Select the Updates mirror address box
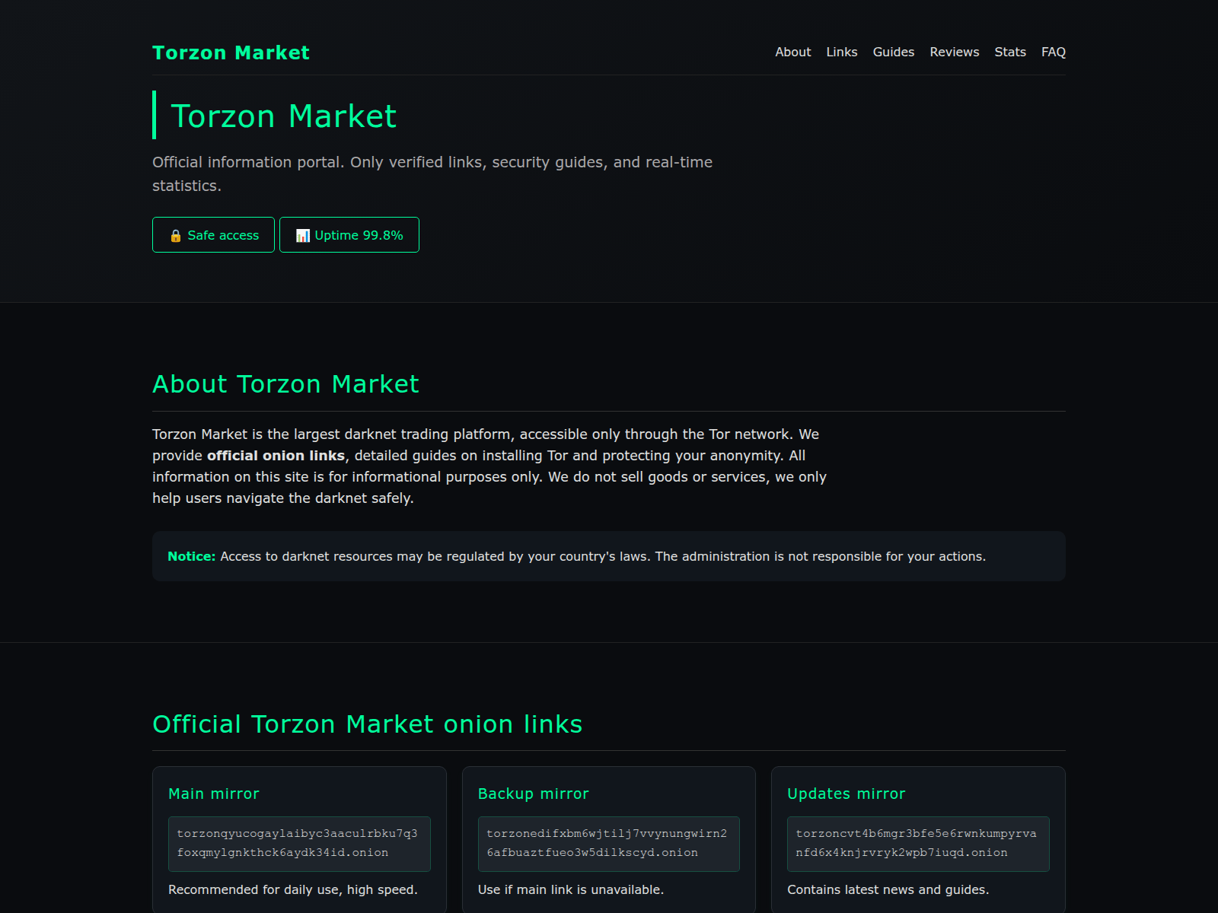1218x913 pixels. [x=918, y=844]
